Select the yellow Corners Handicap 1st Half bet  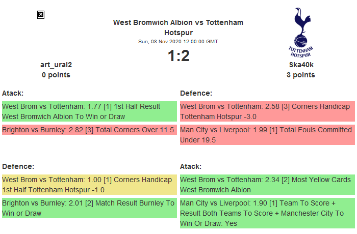(89, 184)
